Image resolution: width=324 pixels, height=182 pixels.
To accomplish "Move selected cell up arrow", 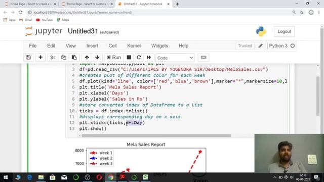I will click(x=87, y=58).
